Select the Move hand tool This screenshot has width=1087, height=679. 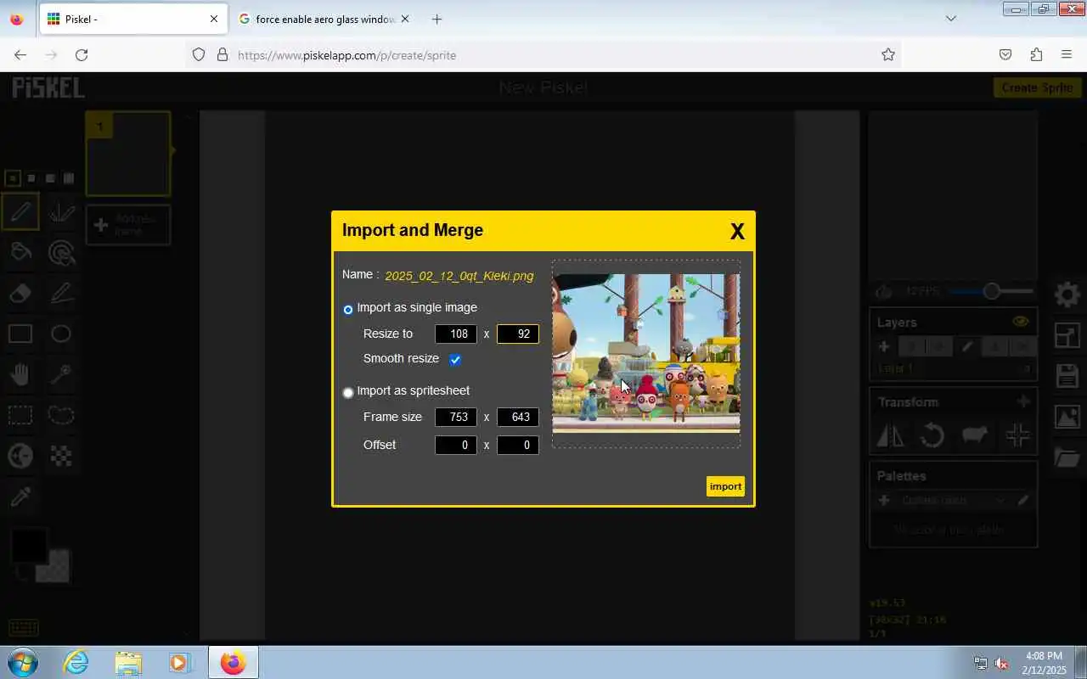tap(20, 374)
